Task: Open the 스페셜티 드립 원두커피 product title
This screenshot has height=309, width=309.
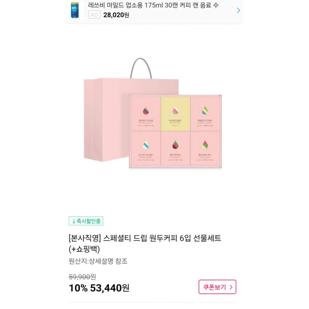Action: click(x=145, y=244)
